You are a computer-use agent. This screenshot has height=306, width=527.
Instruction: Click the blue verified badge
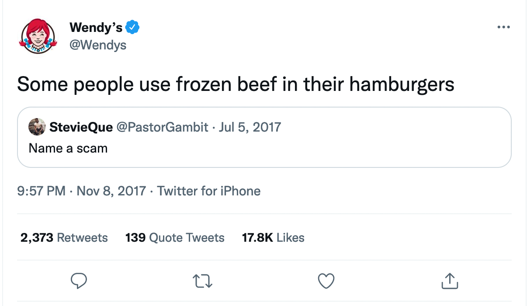tap(132, 28)
